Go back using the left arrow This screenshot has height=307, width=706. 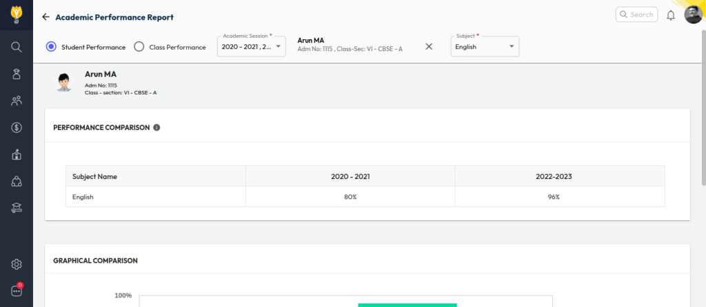coord(46,17)
